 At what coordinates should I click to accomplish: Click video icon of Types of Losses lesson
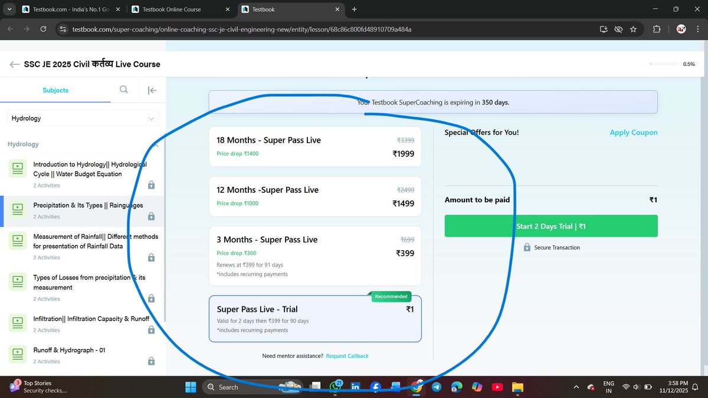[17, 282]
